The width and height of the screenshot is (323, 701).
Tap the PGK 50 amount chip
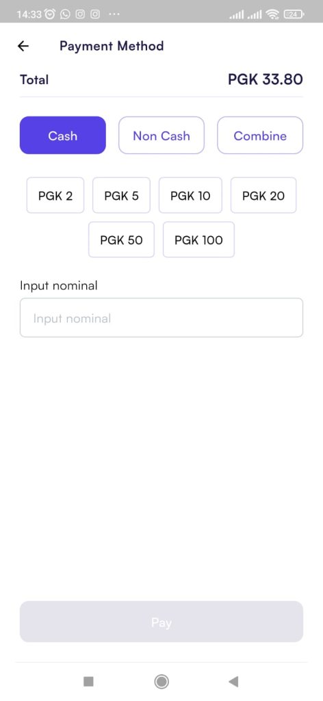coord(122,240)
